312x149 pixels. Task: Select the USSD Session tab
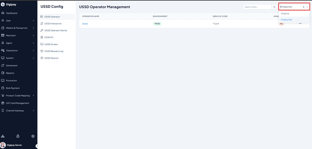57,58
